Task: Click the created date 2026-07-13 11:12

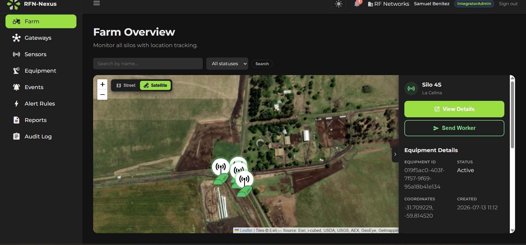Action: coord(477,207)
